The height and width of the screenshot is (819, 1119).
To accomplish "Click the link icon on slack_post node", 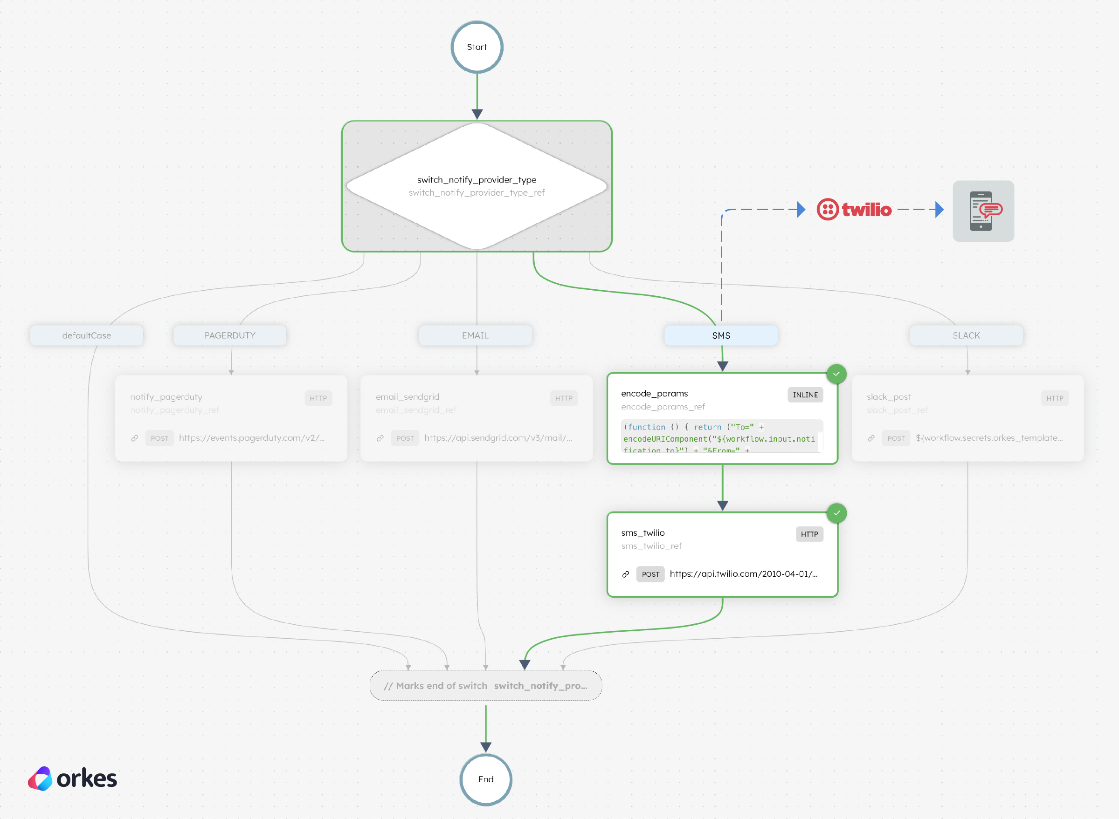I will click(x=871, y=438).
